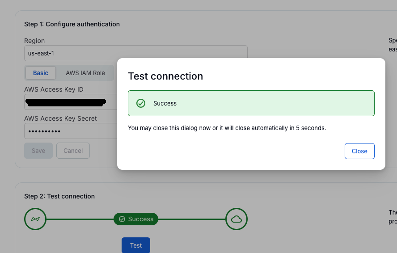The height and width of the screenshot is (253, 397).
Task: Close the Test connection dialog
Action: point(359,151)
